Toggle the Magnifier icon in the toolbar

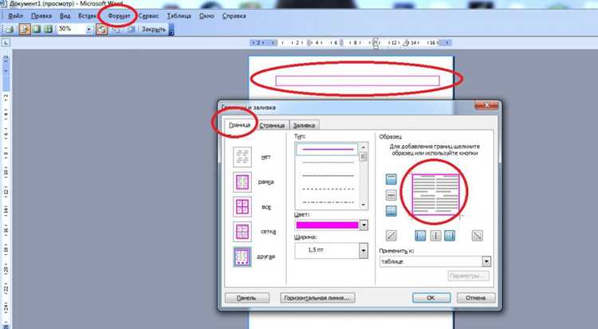pyautogui.click(x=25, y=29)
